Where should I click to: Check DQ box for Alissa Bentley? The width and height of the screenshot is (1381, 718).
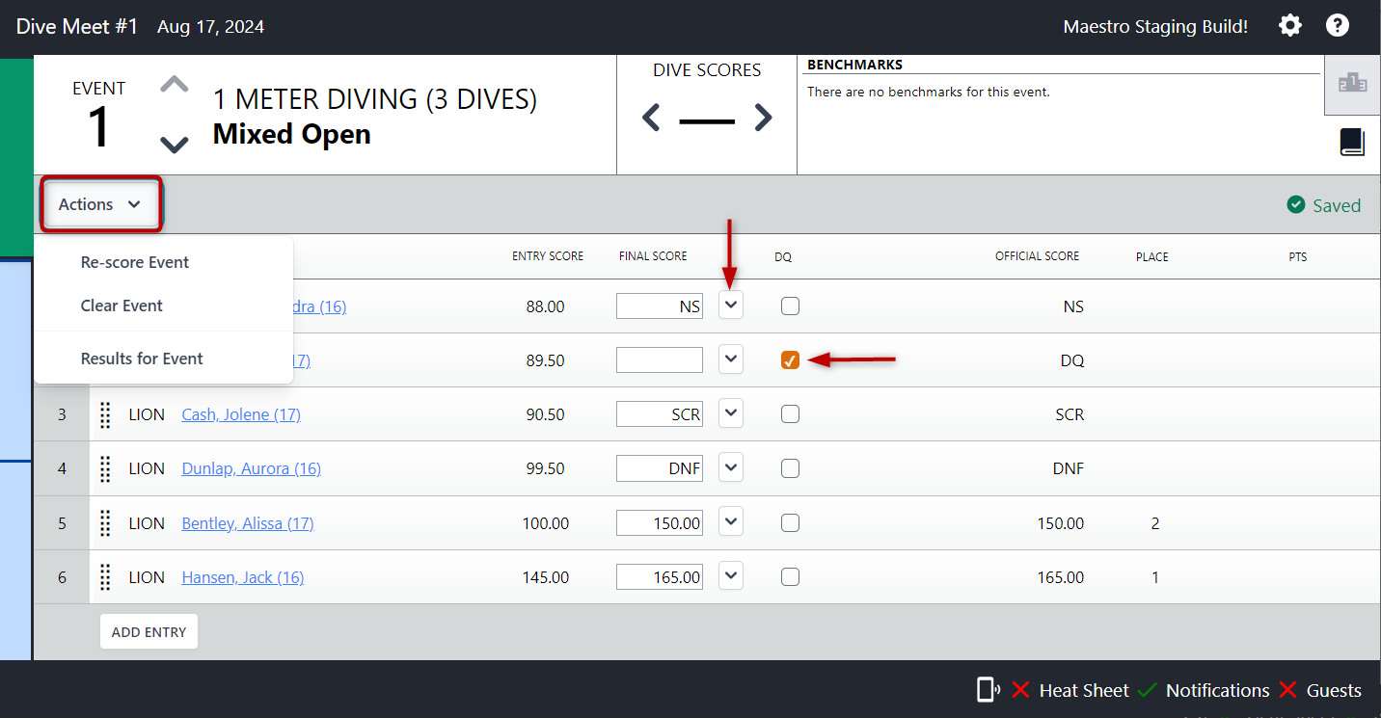[790, 523]
